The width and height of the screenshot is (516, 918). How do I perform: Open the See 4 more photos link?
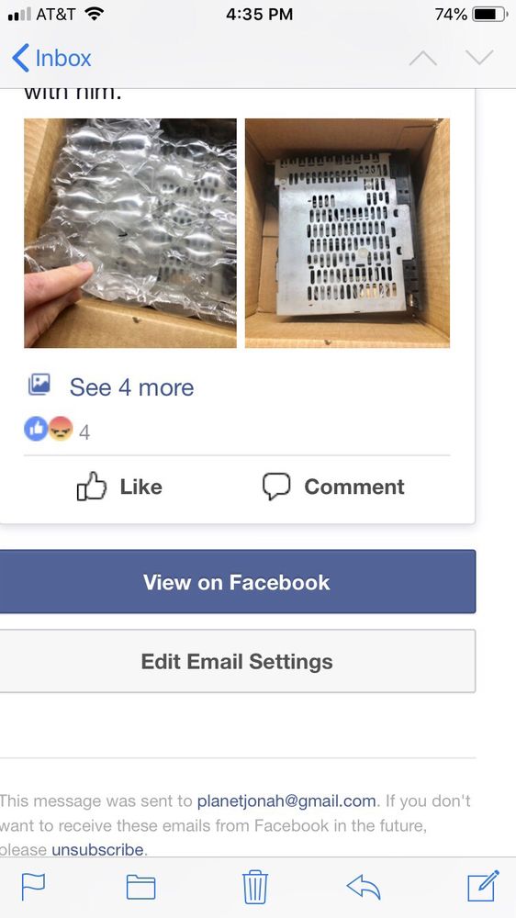(x=132, y=387)
